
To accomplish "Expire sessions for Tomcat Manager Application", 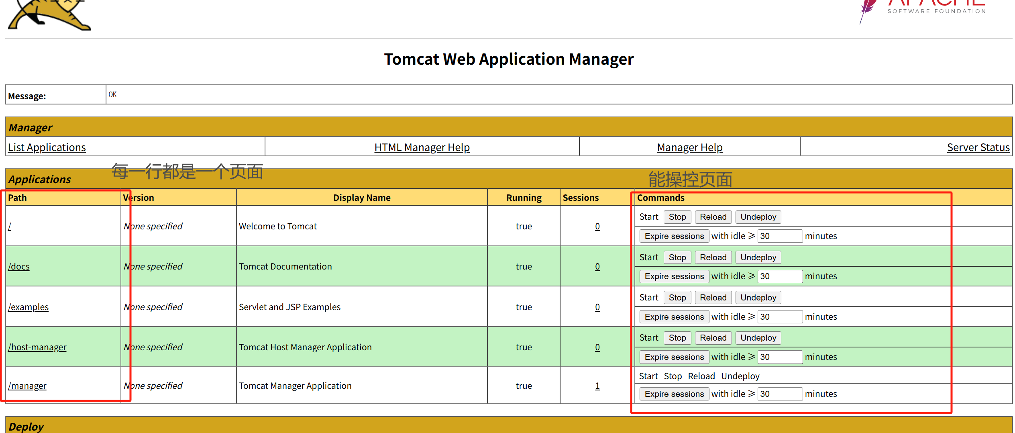I will pyautogui.click(x=674, y=394).
